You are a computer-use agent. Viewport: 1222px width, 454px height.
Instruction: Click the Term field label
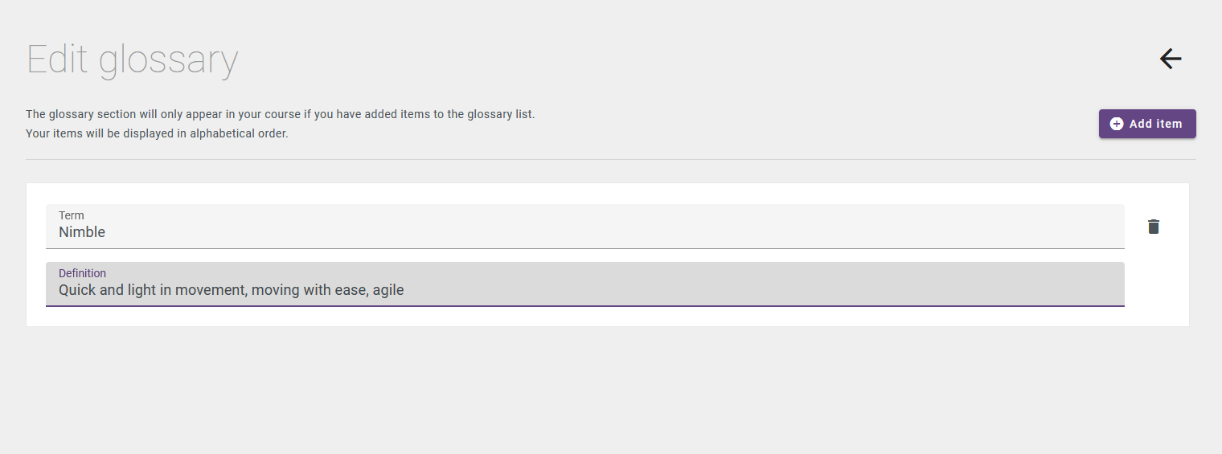[x=72, y=215]
